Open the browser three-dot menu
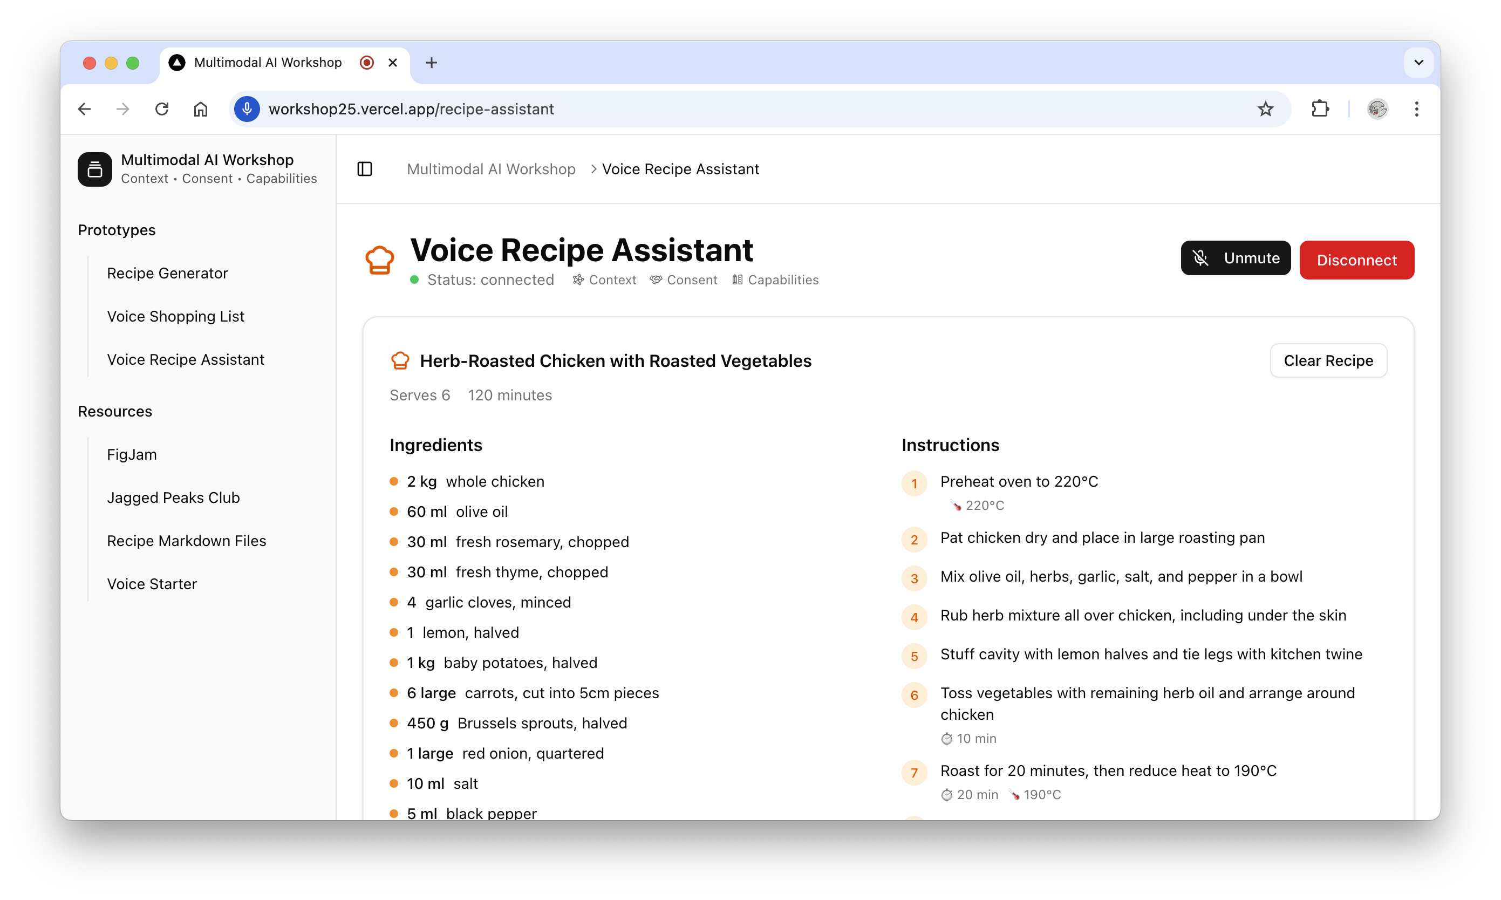Image resolution: width=1501 pixels, height=900 pixels. click(1416, 108)
